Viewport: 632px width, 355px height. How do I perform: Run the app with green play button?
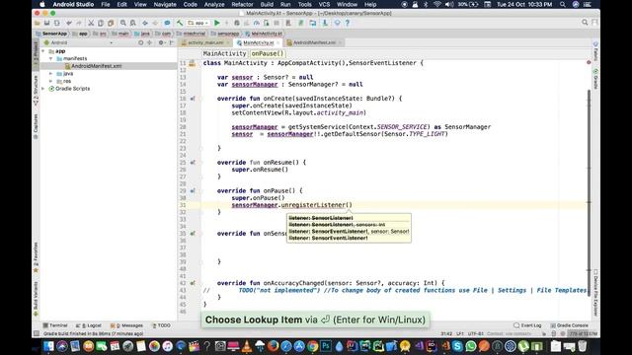pos(217,23)
